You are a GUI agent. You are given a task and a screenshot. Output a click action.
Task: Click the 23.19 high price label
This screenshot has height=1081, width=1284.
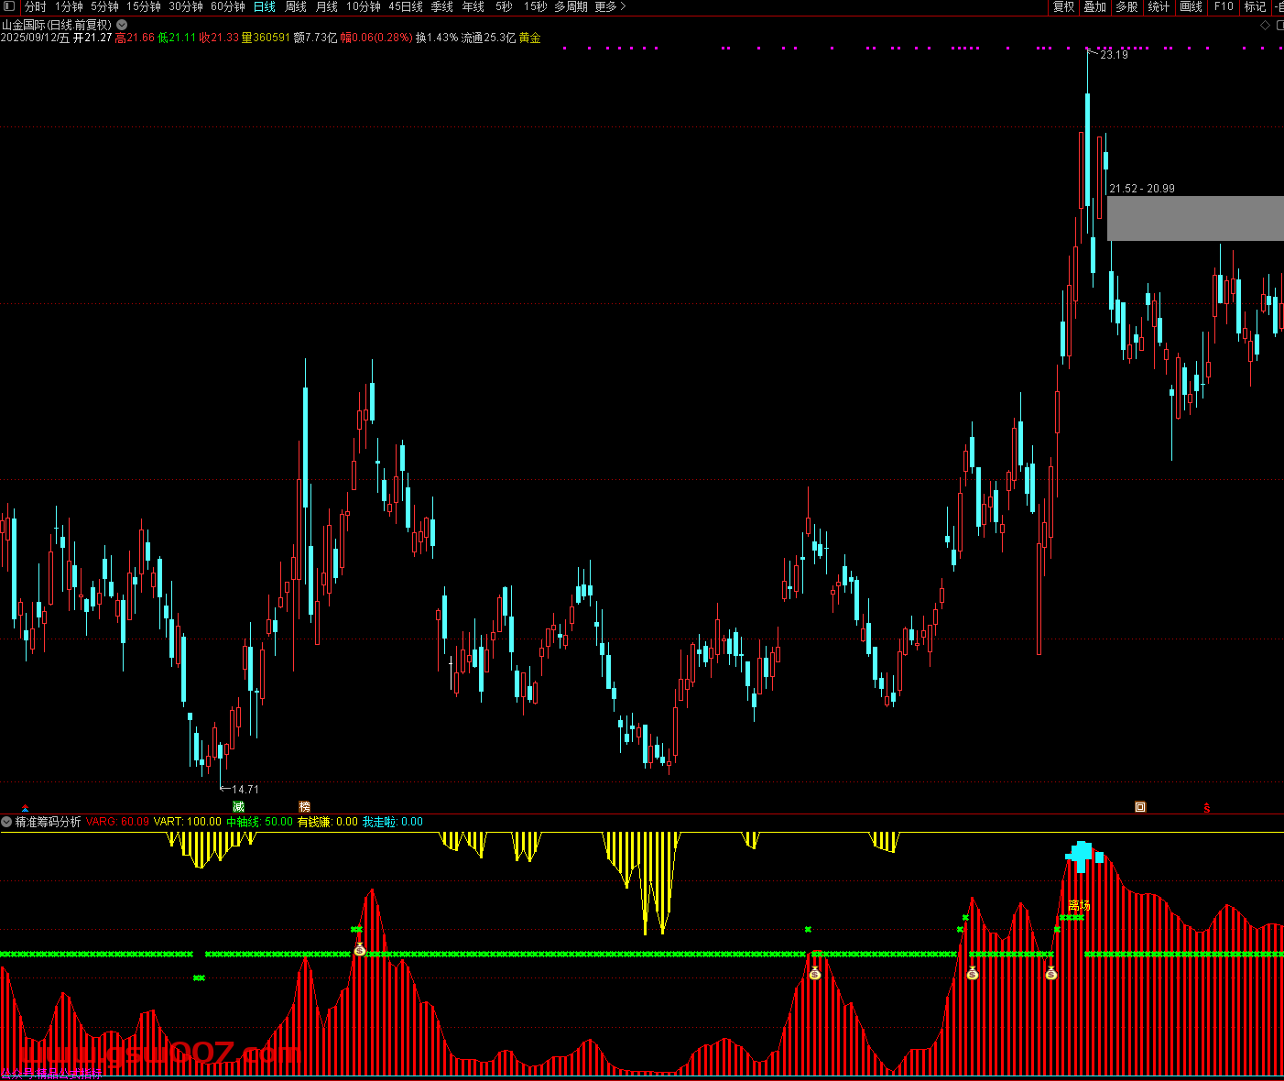[1114, 55]
